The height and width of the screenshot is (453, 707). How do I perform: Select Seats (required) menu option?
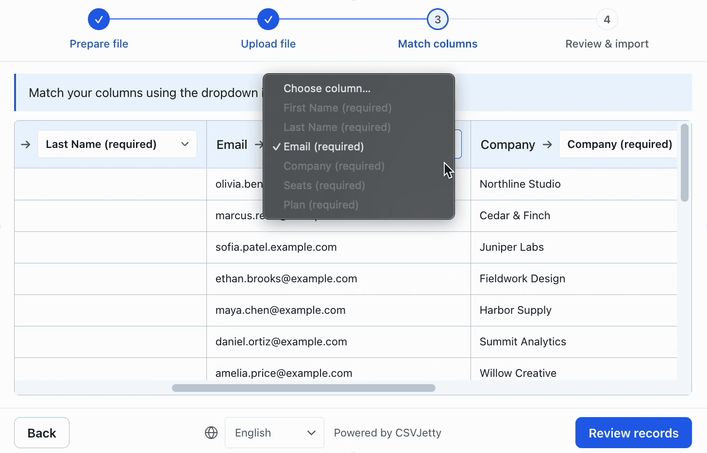[358, 185]
